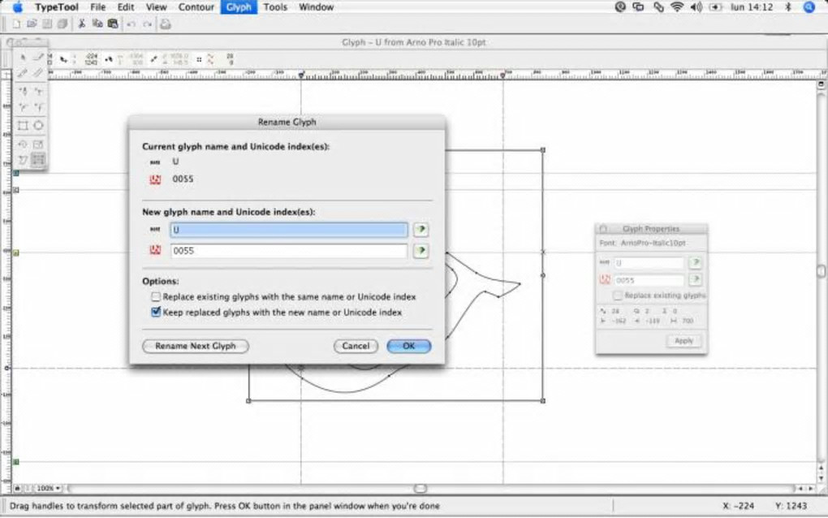Click the X: -224 status bar coordinate
Viewport: 828px width, 518px height.
tap(738, 505)
